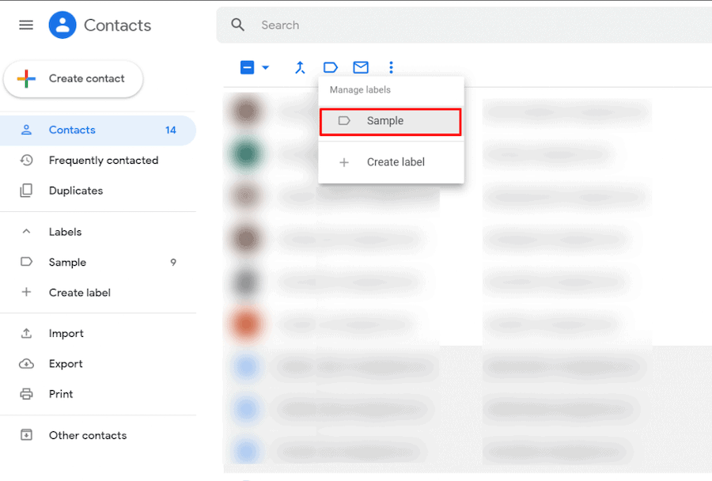Click the hamburger menu icon

(x=25, y=25)
